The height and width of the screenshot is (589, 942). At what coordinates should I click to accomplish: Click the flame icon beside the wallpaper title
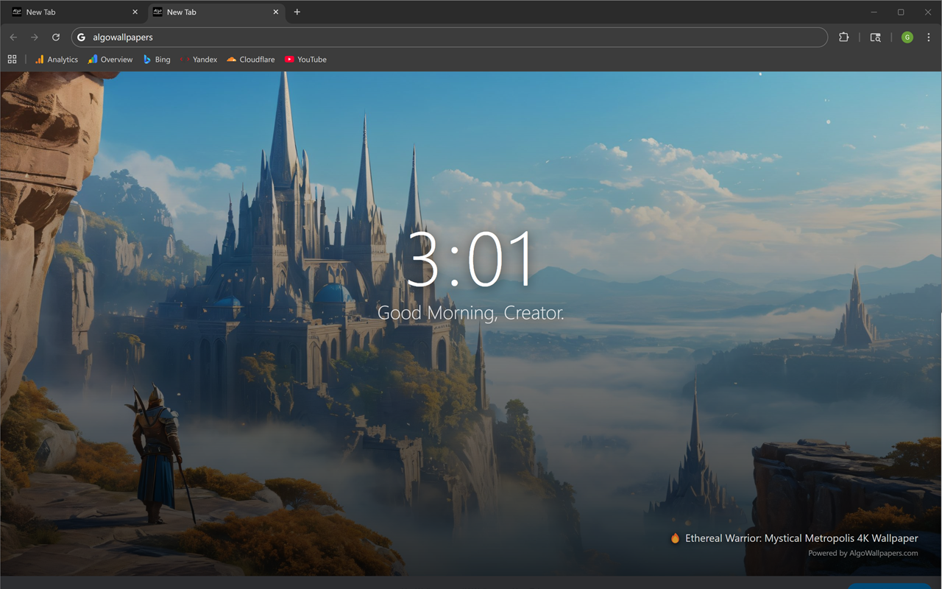(x=675, y=538)
